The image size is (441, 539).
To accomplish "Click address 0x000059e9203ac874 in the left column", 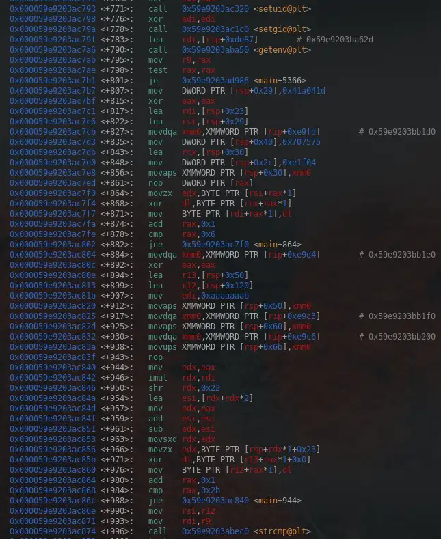I will [x=53, y=531].
